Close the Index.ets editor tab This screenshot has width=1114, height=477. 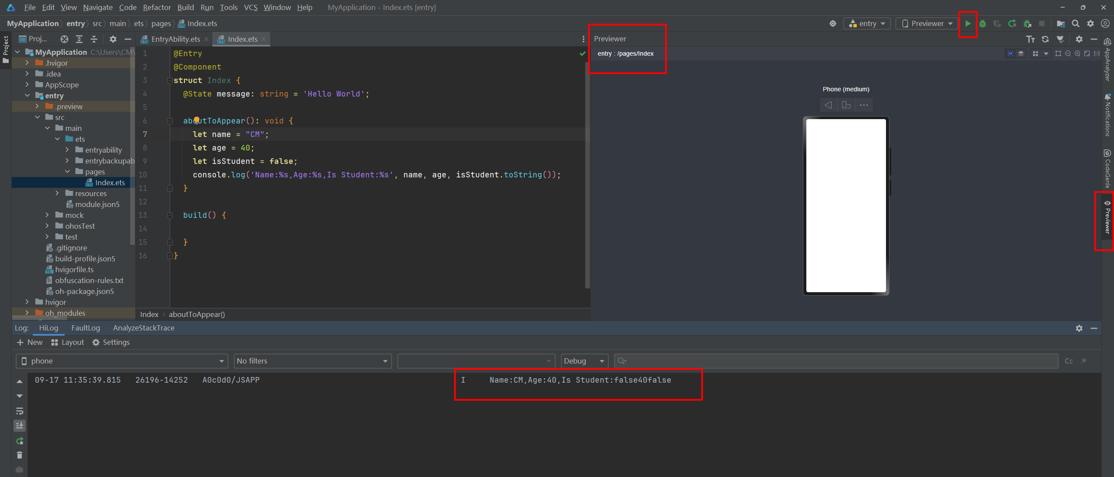264,39
